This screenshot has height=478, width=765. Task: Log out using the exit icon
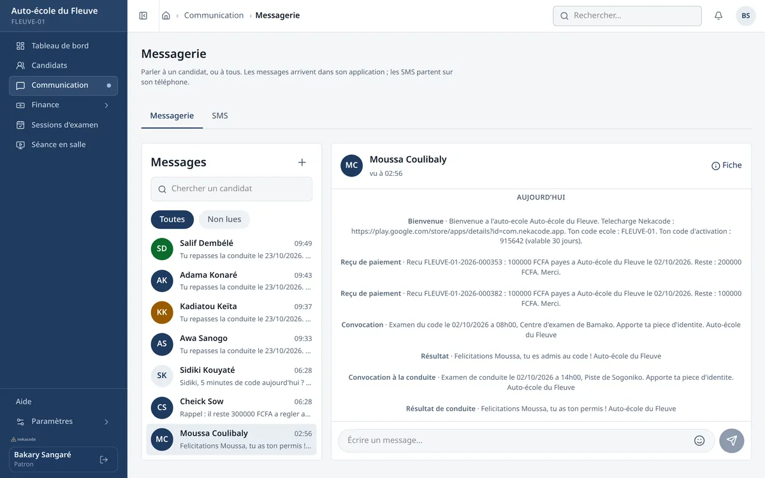(104, 460)
